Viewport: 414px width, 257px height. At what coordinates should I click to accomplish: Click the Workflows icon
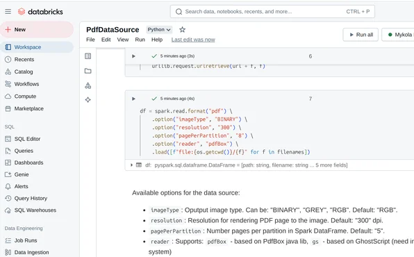pos(8,84)
